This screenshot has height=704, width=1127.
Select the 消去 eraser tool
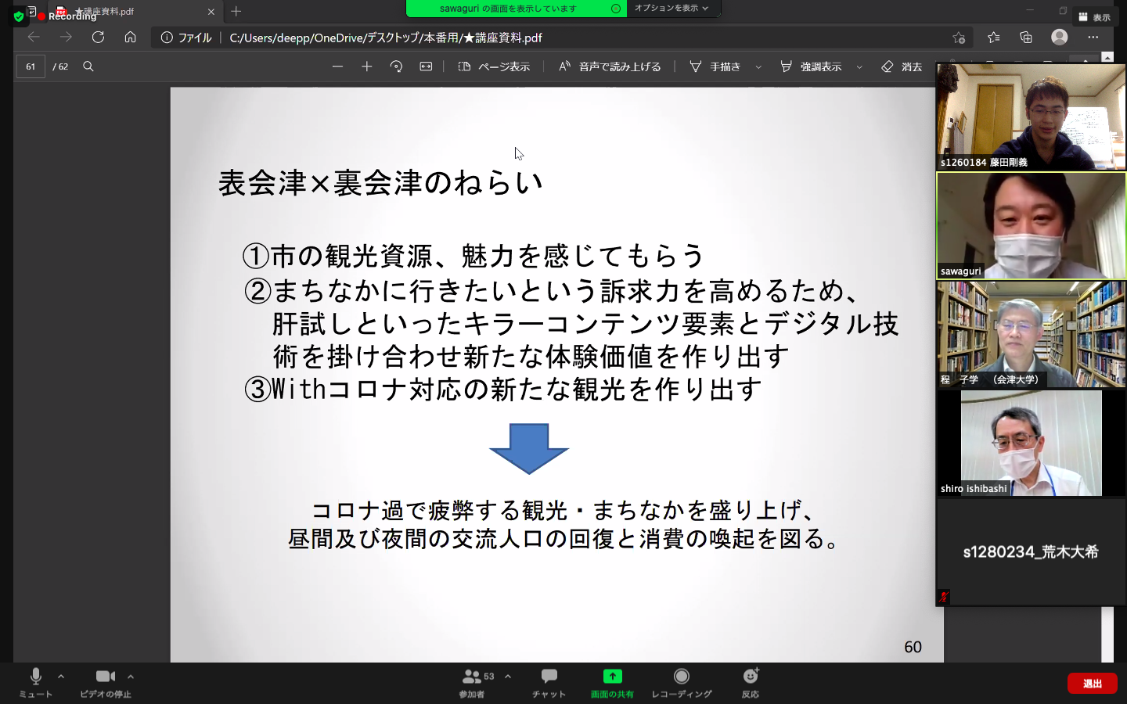[902, 66]
